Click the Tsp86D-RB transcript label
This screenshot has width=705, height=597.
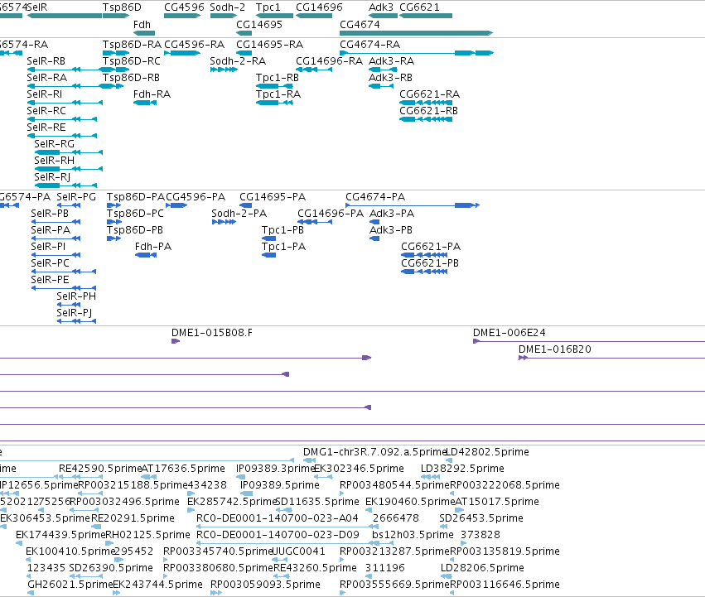click(131, 78)
